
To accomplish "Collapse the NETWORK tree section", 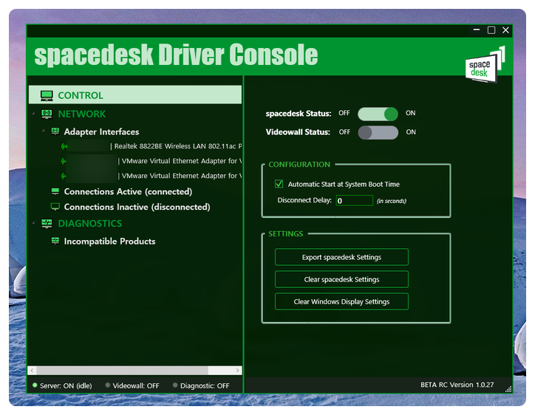I will [x=33, y=114].
